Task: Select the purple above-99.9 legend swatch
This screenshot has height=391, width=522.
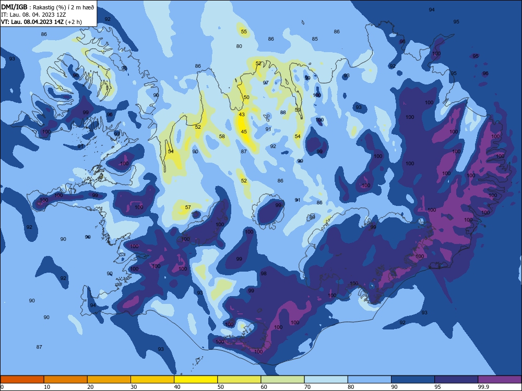Action: click(x=500, y=380)
